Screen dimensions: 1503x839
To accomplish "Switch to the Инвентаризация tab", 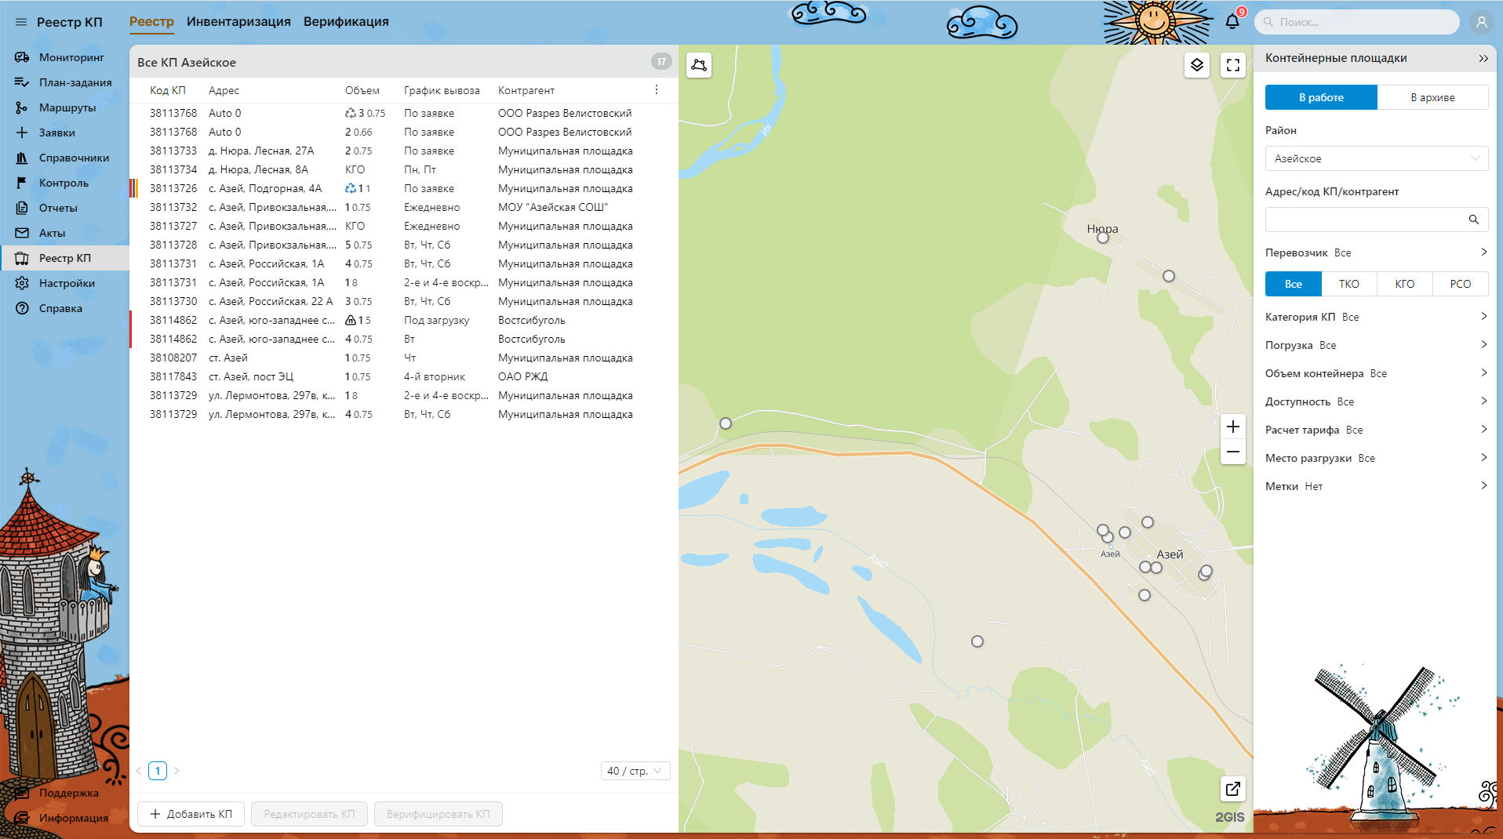I will click(238, 22).
